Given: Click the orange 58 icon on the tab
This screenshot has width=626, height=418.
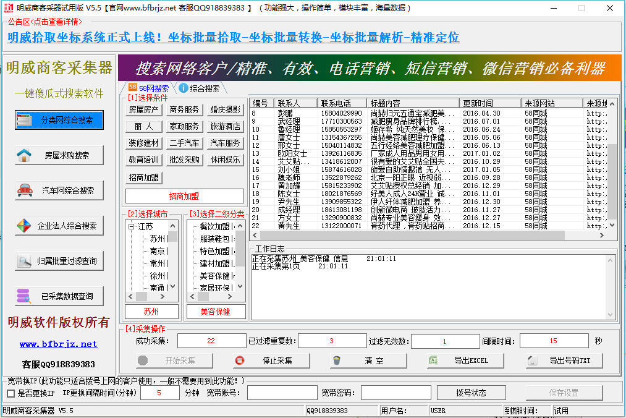Looking at the screenshot, I should 132,88.
